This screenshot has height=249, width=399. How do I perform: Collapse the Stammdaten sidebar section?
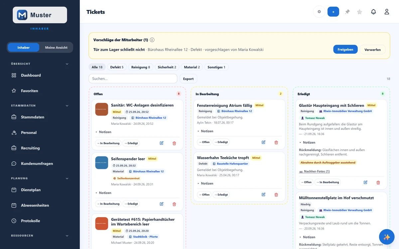[x=67, y=106]
